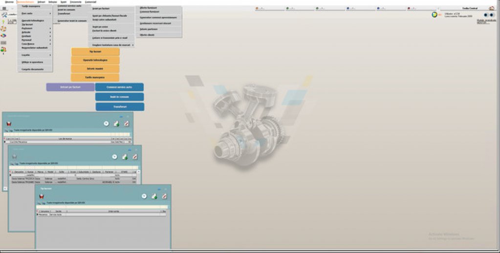Click round filter icon in Tip lucrari window
The width and height of the screenshot is (500, 253).
(144, 196)
